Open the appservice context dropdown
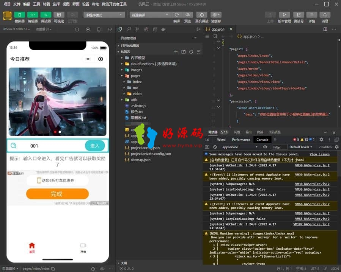The image size is (341, 272). 240,147
